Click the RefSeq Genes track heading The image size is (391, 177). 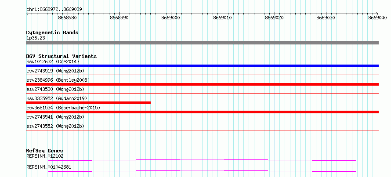pyautogui.click(x=44, y=151)
